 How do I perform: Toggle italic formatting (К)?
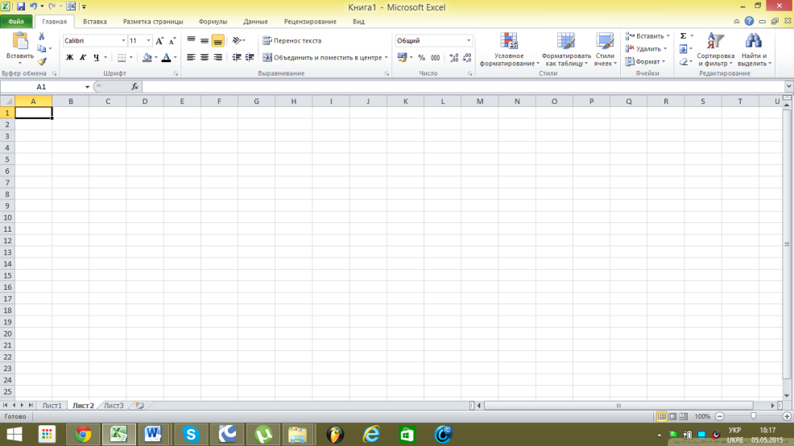tap(82, 58)
